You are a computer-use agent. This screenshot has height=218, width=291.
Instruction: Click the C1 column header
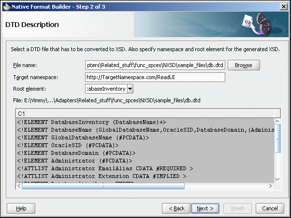click(148, 113)
